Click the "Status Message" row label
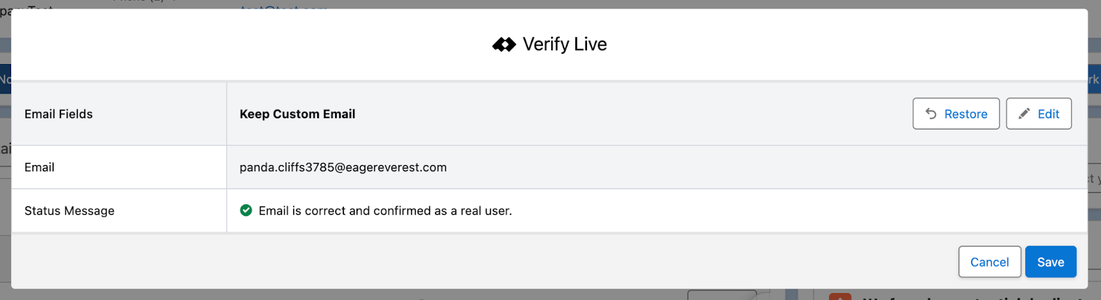Viewport: 1101px width, 300px height. (70, 211)
